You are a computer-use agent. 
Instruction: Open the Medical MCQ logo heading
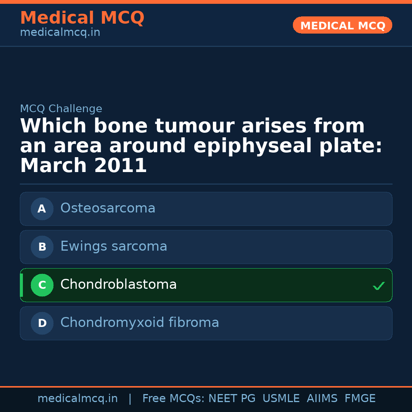click(x=82, y=18)
